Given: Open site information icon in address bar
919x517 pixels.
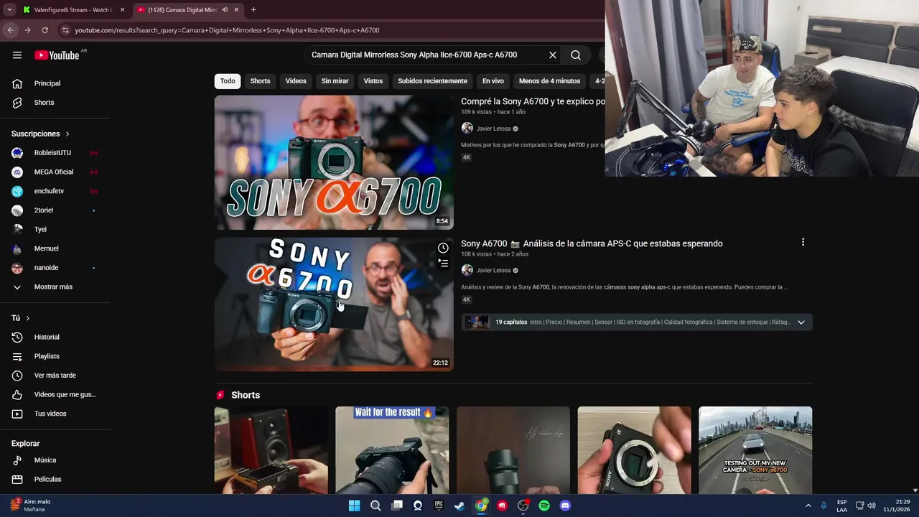Looking at the screenshot, I should (x=65, y=30).
